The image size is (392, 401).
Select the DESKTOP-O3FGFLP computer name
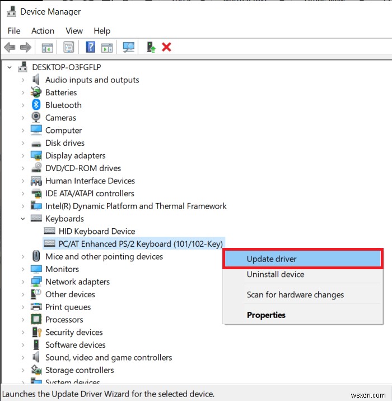(67, 67)
